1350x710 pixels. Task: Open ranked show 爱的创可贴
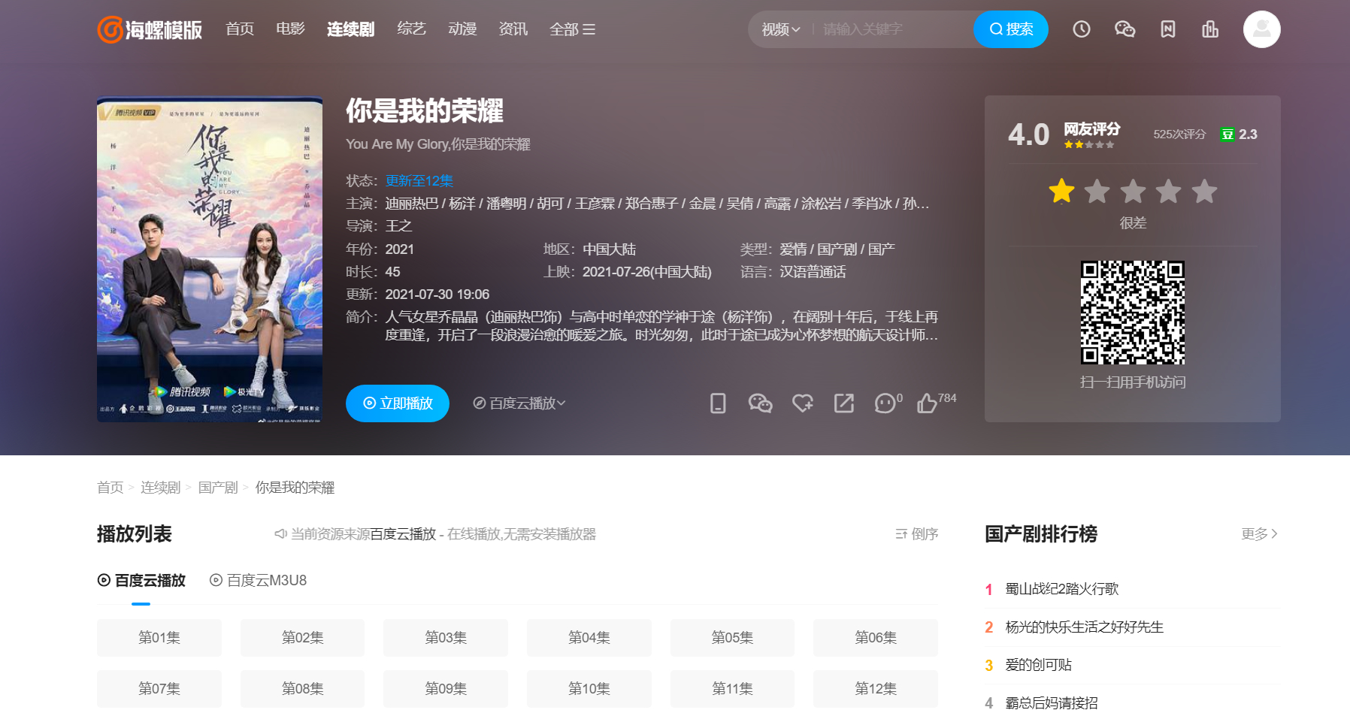click(x=1038, y=665)
